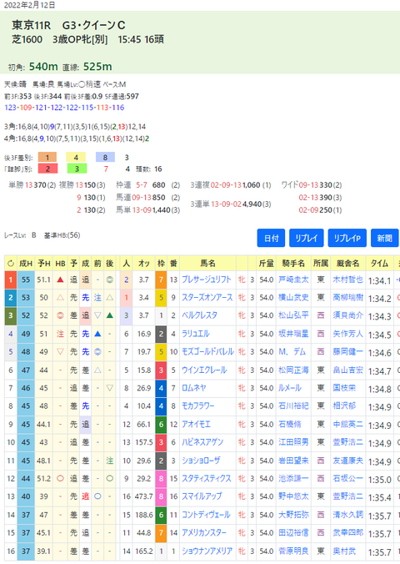Open trainer link 高柳瑞樹
Screen dimensions: 400x564
coord(347,298)
